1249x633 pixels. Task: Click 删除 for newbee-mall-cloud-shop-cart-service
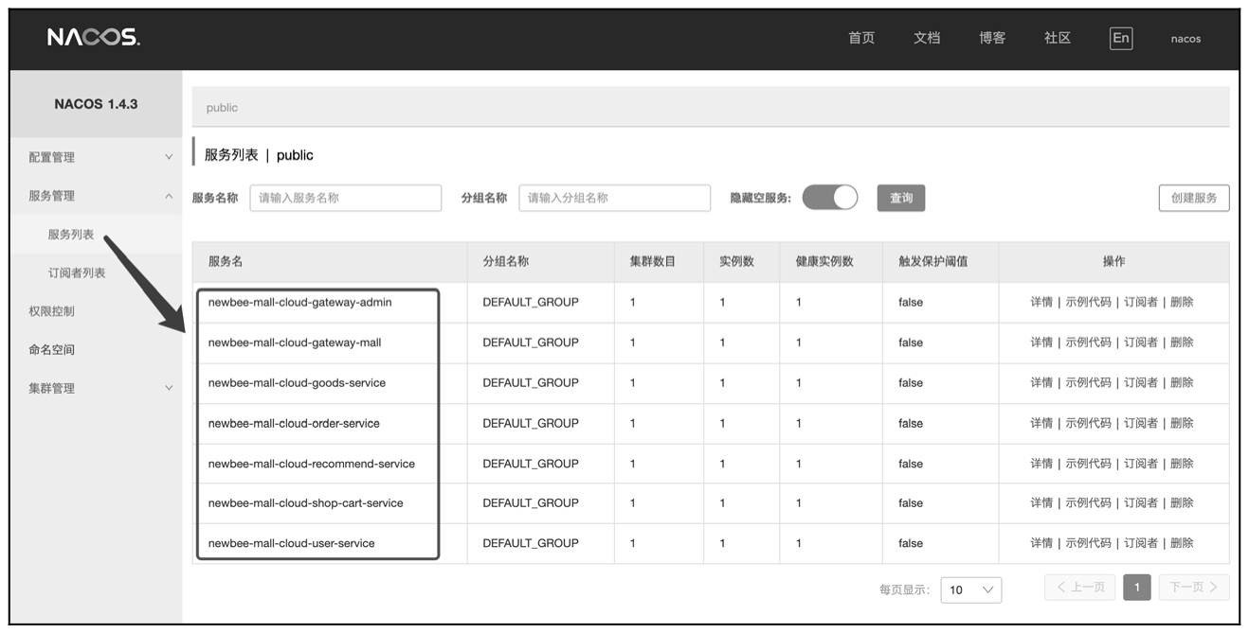coord(1182,502)
